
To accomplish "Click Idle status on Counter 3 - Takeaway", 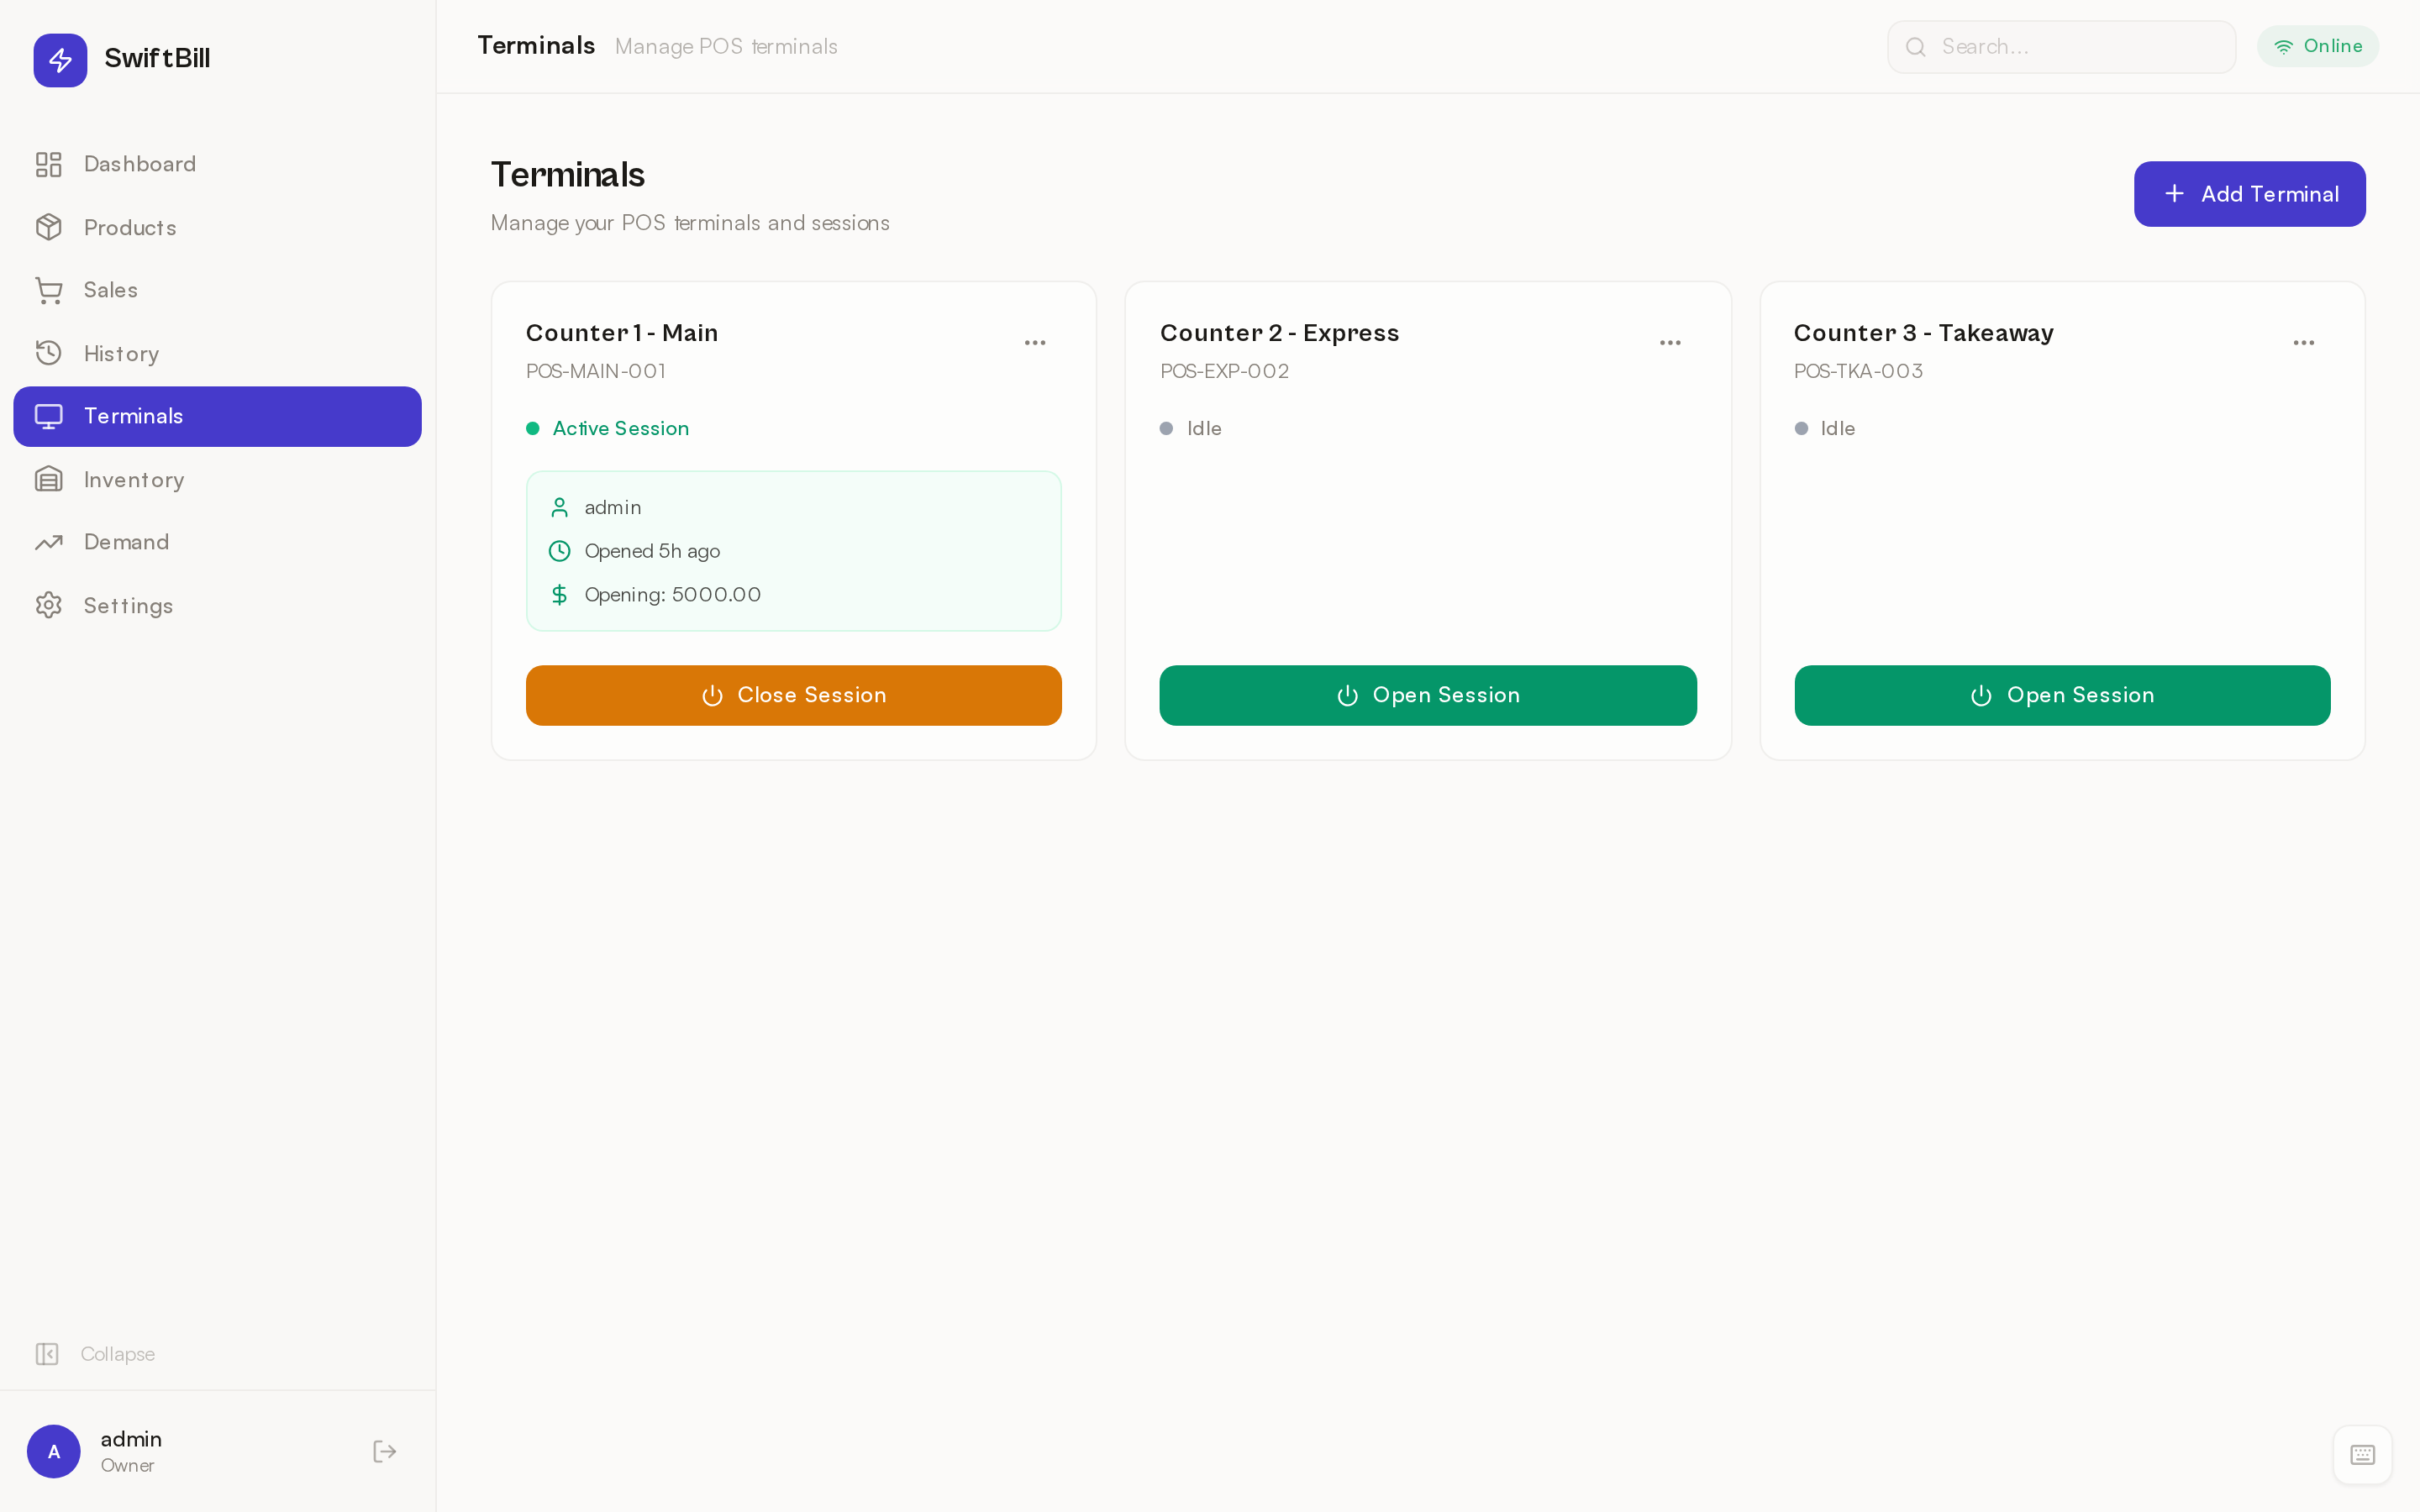I will 1838,428.
